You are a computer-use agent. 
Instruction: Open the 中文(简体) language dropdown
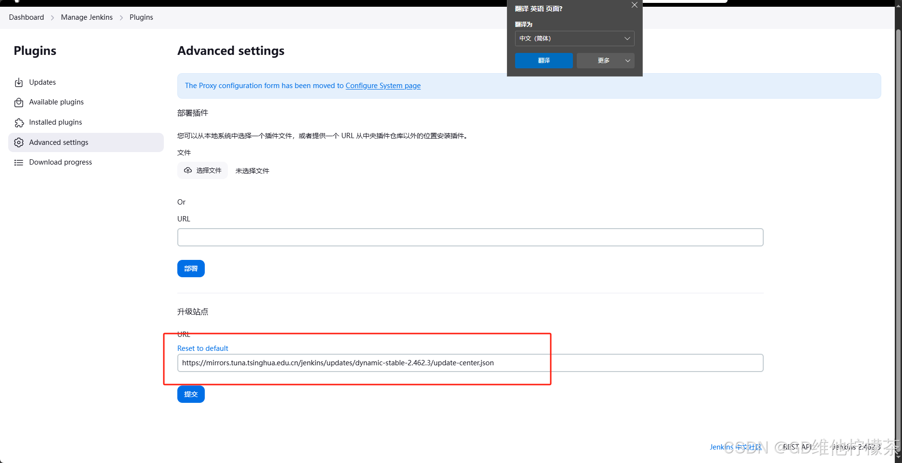[574, 39]
